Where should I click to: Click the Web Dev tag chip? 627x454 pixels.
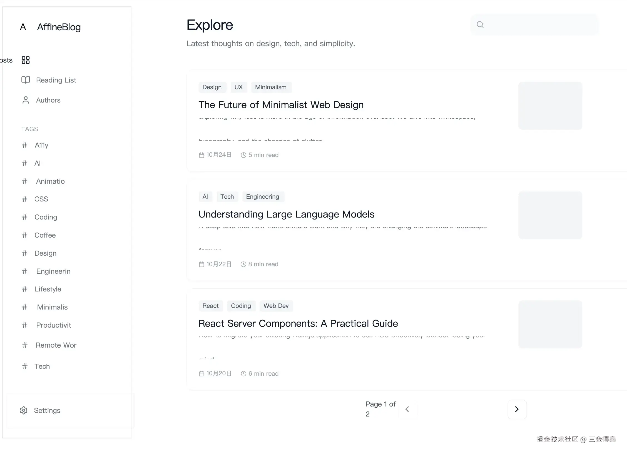click(276, 306)
